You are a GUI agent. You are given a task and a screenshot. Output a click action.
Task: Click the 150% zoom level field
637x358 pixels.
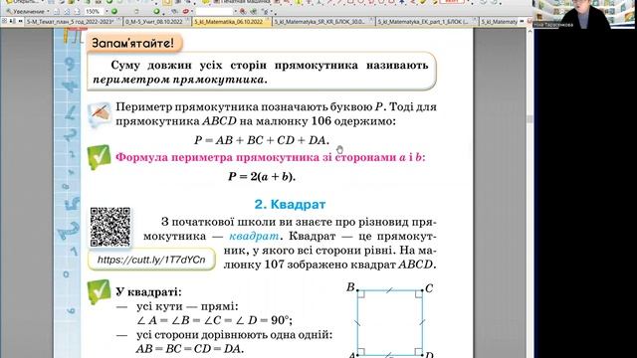coord(94,11)
